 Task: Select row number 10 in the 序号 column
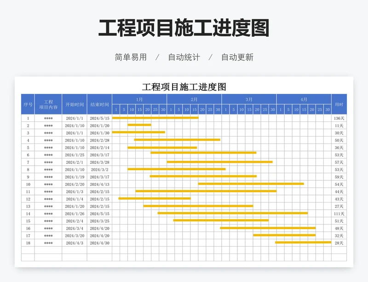pos(28,184)
